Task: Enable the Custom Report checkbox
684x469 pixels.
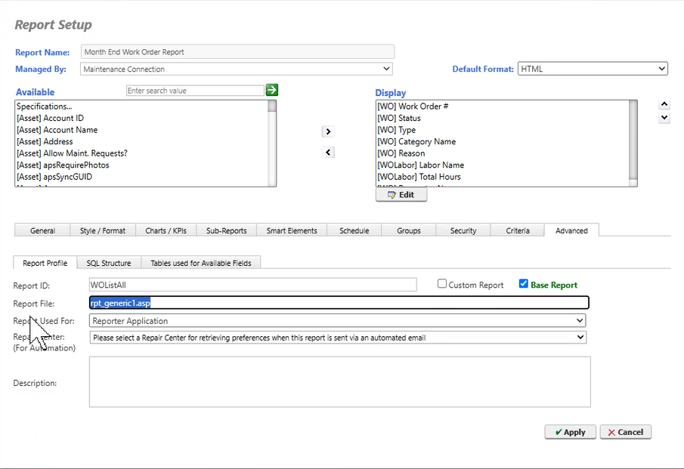Action: coord(442,284)
